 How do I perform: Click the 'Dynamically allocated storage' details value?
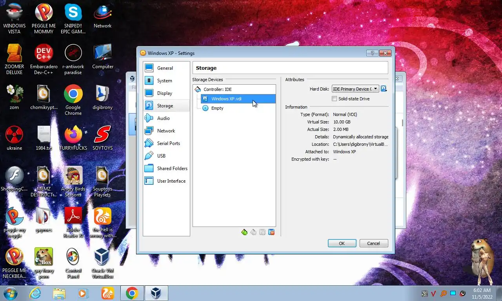coord(360,137)
